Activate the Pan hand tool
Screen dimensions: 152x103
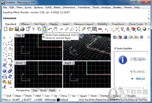click(x=56, y=29)
